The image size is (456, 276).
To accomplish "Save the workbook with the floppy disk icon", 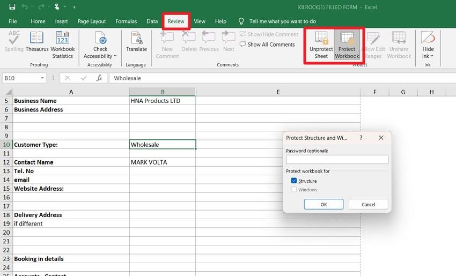I will tap(12, 7).
